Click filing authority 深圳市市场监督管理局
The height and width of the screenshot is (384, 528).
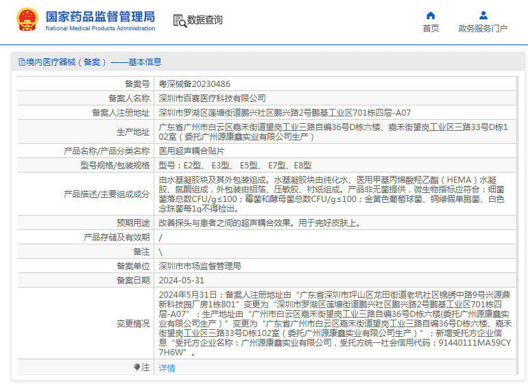coord(200,266)
